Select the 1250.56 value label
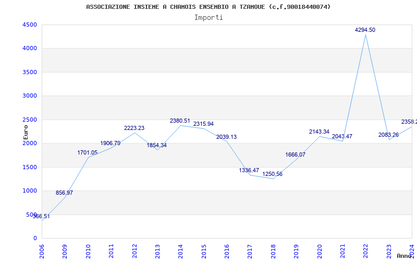The height and width of the screenshot is (261, 417). click(x=272, y=174)
